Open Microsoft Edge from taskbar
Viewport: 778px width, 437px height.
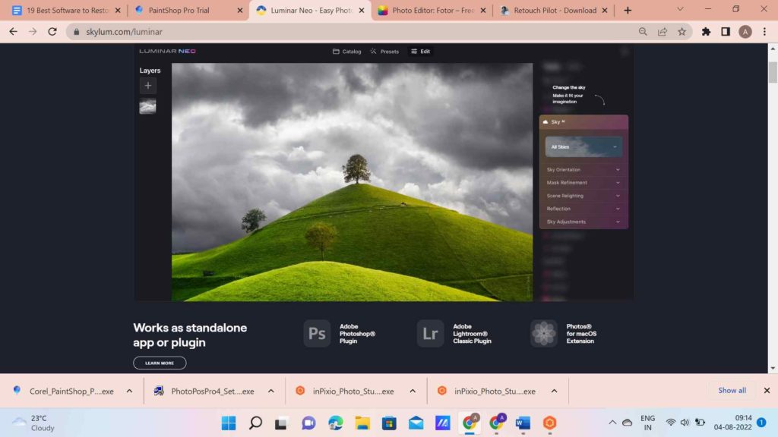(335, 423)
